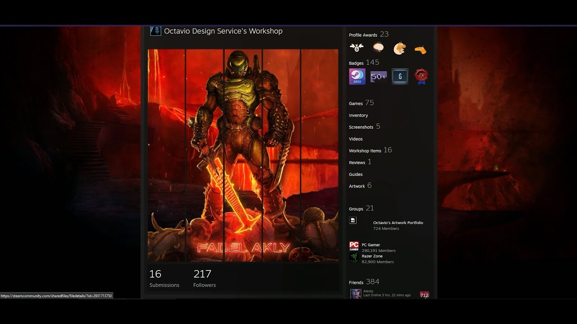The height and width of the screenshot is (324, 577).
Task: Open second workshop showcase panel strip
Action: point(205,155)
